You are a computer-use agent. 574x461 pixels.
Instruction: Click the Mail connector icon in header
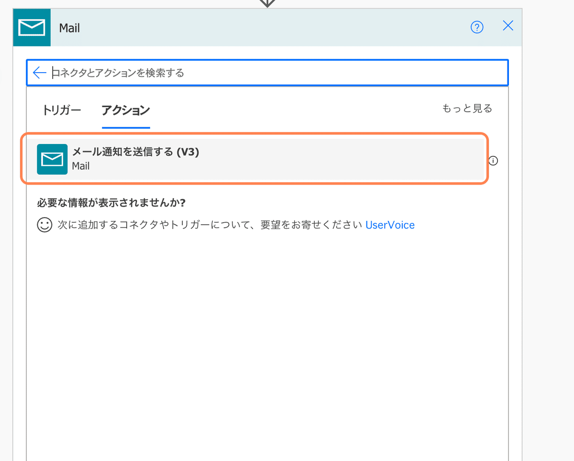pos(32,28)
